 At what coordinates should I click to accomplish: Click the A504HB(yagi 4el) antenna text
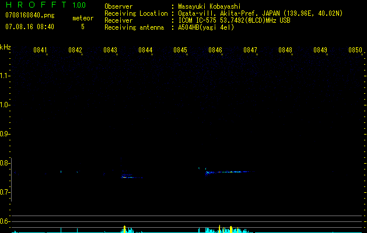coord(206,27)
